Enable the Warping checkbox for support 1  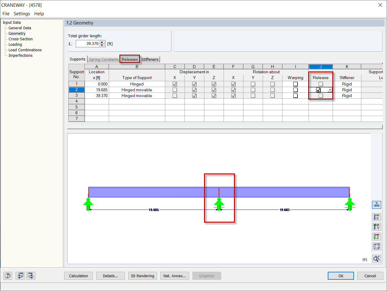click(x=295, y=84)
